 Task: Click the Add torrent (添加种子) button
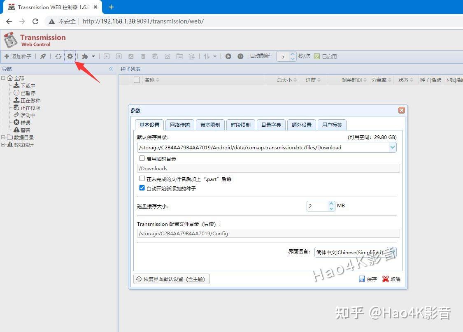pyautogui.click(x=18, y=56)
